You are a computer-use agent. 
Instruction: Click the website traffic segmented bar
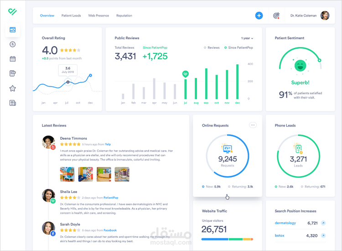pos(227,239)
